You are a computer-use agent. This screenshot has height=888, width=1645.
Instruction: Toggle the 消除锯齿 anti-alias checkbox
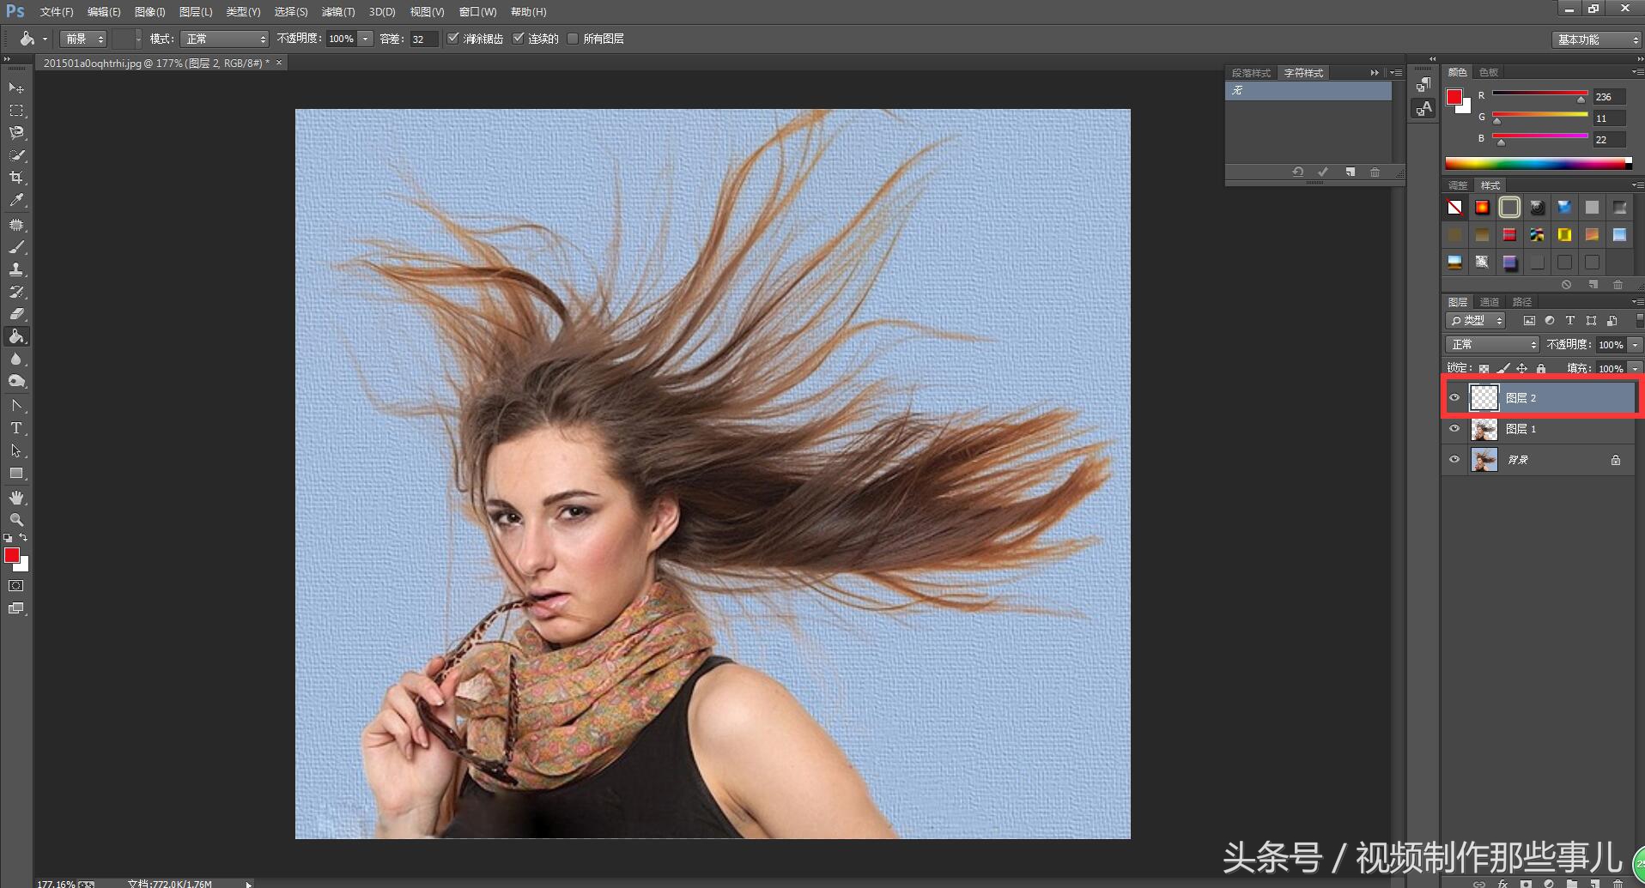click(x=453, y=39)
